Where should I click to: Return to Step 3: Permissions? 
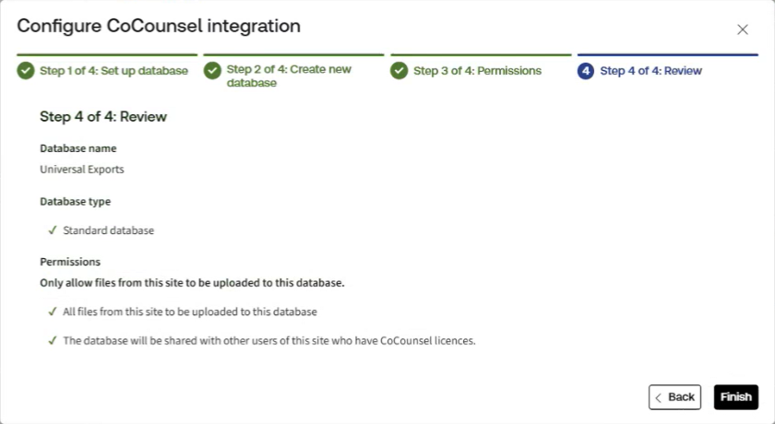coord(477,71)
